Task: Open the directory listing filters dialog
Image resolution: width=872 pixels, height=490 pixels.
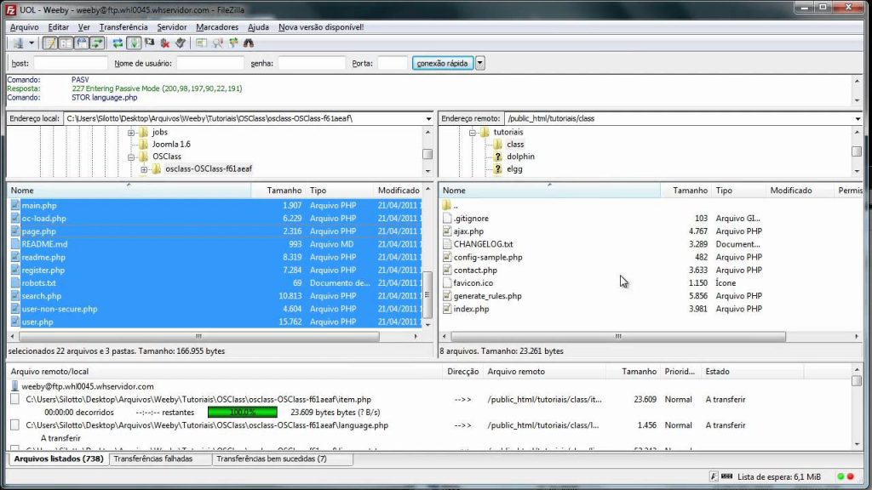Action: [x=201, y=43]
